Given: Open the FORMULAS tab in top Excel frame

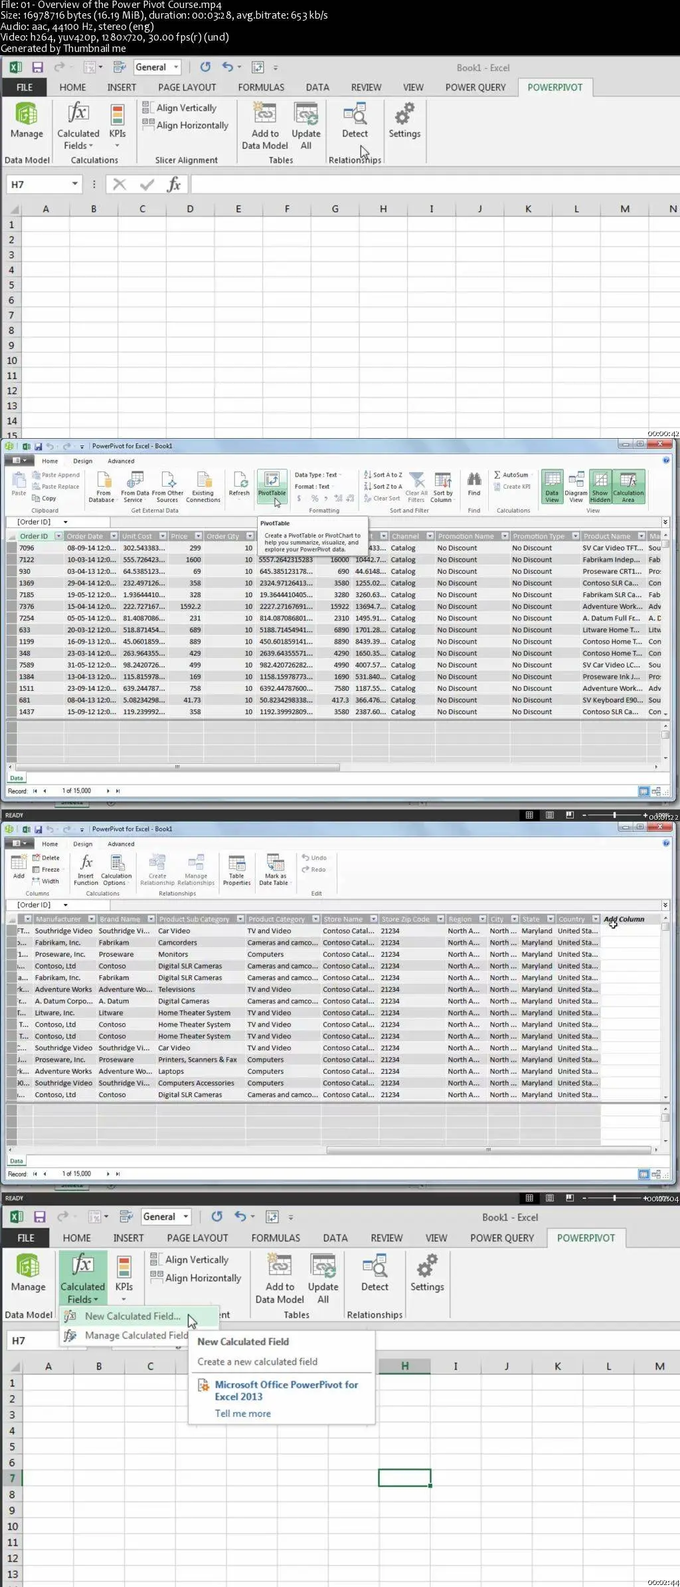Looking at the screenshot, I should pos(261,87).
